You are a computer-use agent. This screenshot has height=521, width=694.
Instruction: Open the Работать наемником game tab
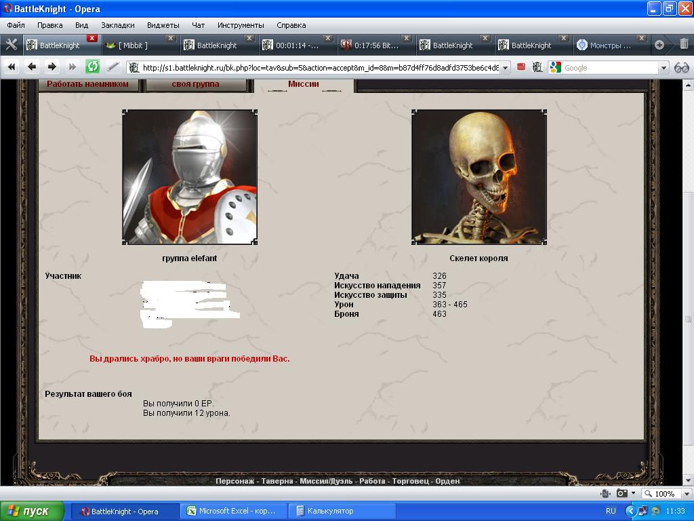pos(87,84)
